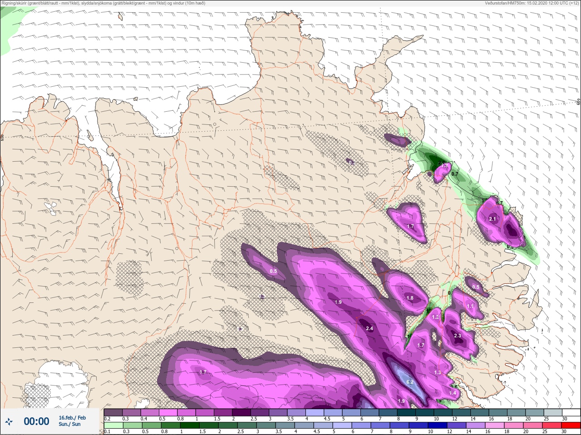The width and height of the screenshot is (581, 435).
Task: Click the 1.3 precipitation value on map
Action: coord(438,372)
